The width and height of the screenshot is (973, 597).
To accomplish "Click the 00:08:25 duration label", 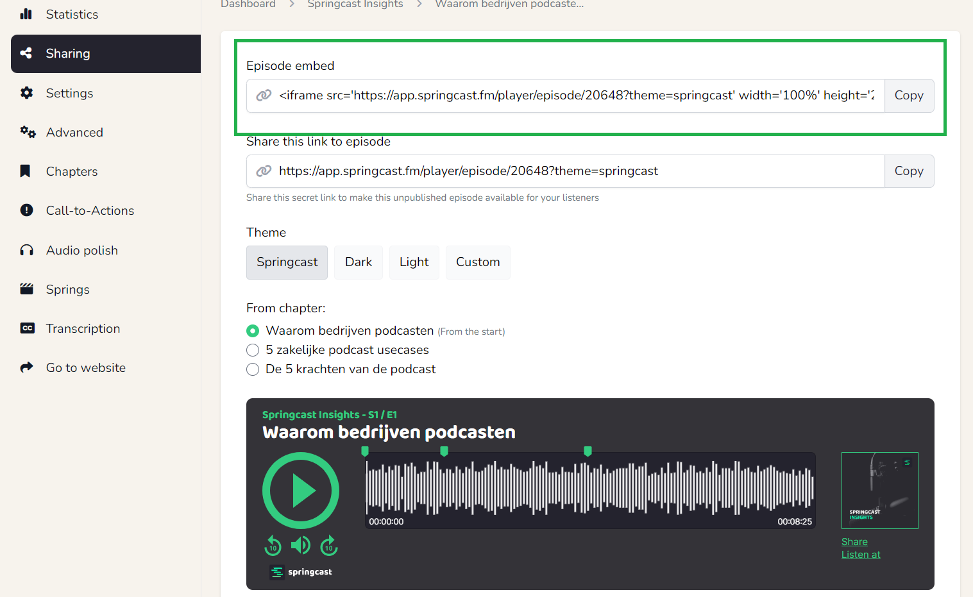I will pyautogui.click(x=795, y=522).
